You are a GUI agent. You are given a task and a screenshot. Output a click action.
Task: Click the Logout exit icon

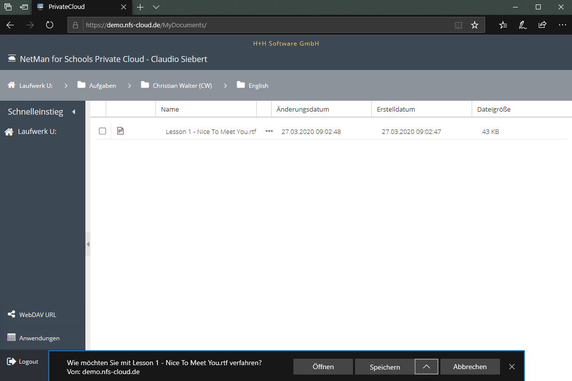[12, 361]
